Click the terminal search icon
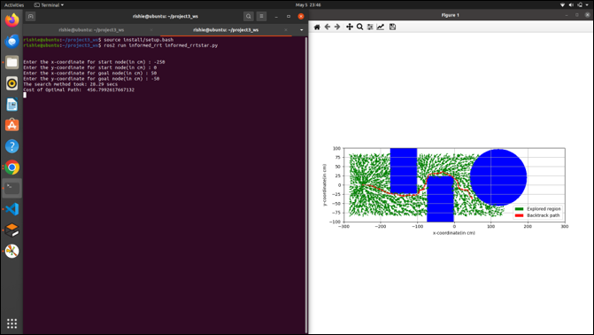Viewport: 594px width, 335px height. point(248,16)
